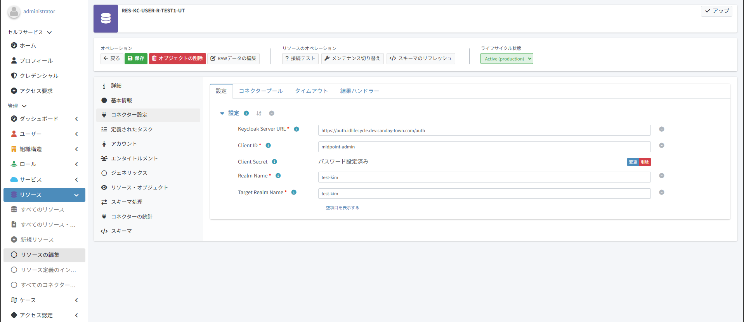744x322 pixels.
Task: Remove the Keycloak Server URL value
Action: point(662,129)
